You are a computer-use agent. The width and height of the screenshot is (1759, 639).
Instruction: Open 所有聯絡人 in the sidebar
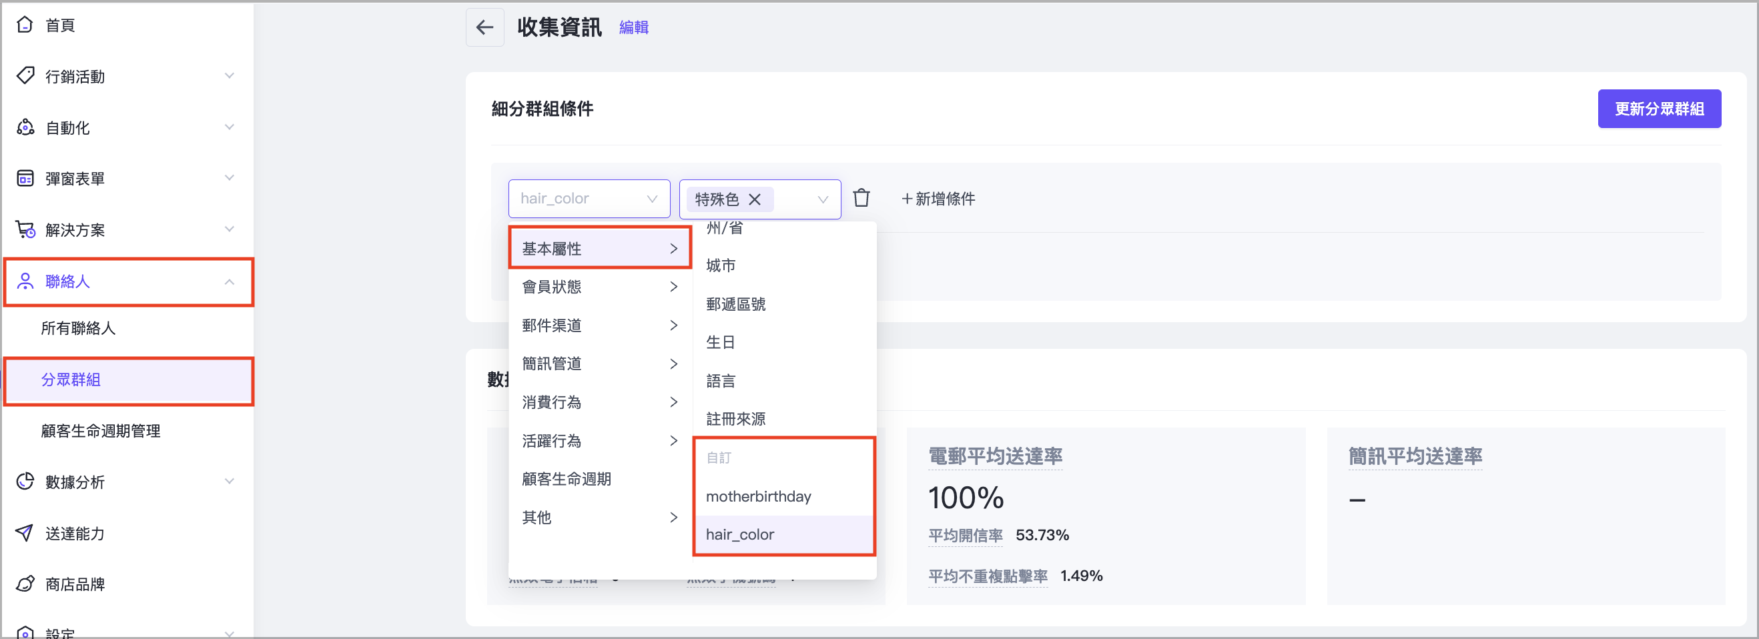point(78,328)
